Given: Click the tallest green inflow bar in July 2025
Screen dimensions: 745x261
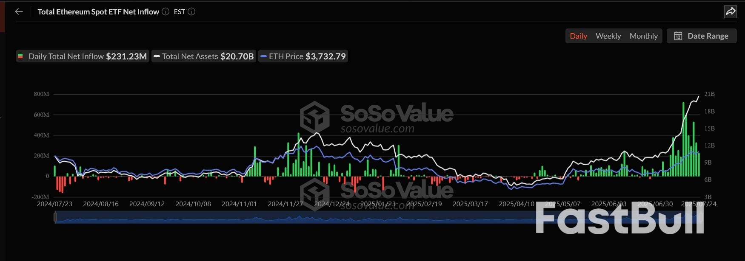Looking at the screenshot, I should (683, 140).
